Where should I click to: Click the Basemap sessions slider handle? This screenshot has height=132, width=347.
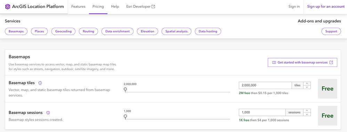[x=125, y=116]
